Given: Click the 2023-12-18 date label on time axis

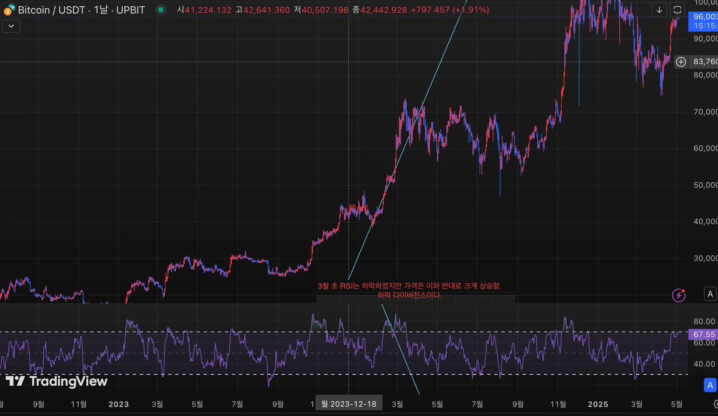Looking at the screenshot, I should pos(349,404).
